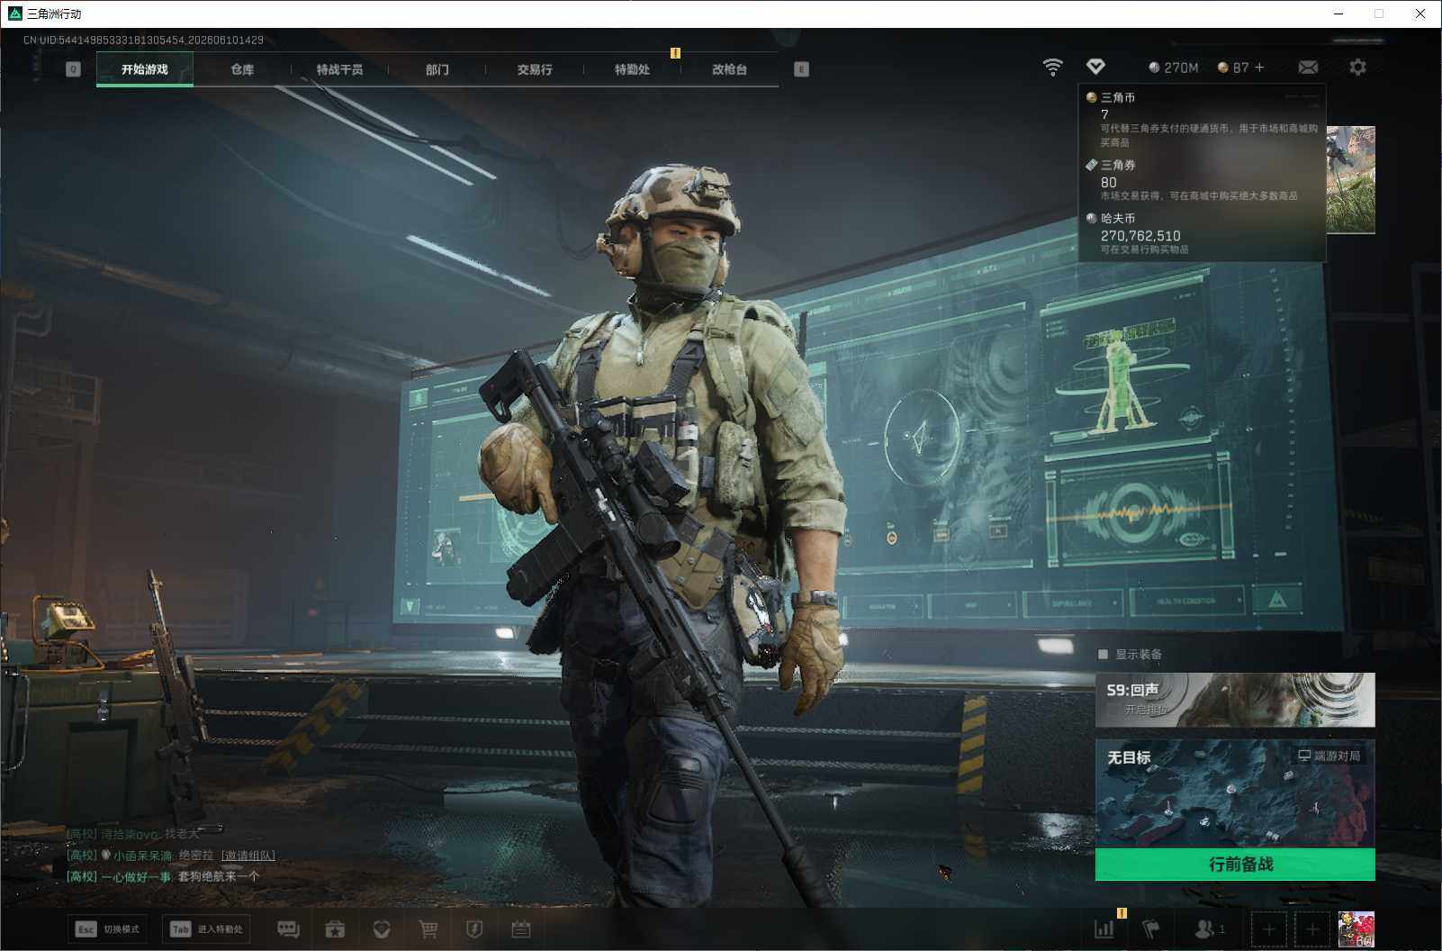Viewport: 1442px width, 951px height.
Task: Open the settings gear icon
Action: (x=1357, y=68)
